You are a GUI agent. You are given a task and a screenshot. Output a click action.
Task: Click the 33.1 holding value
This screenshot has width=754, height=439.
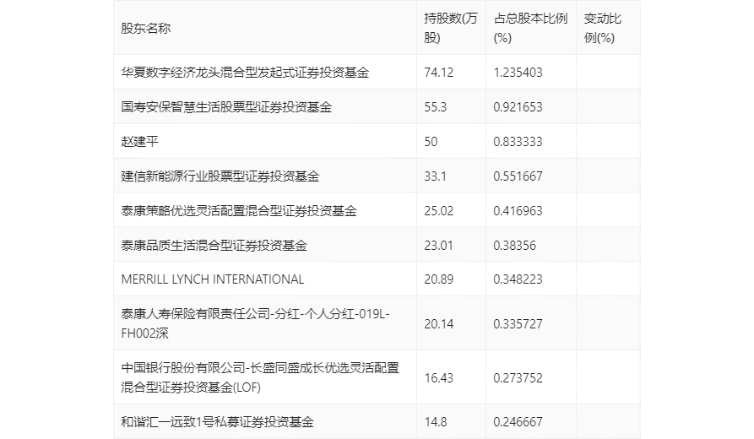pyautogui.click(x=435, y=176)
